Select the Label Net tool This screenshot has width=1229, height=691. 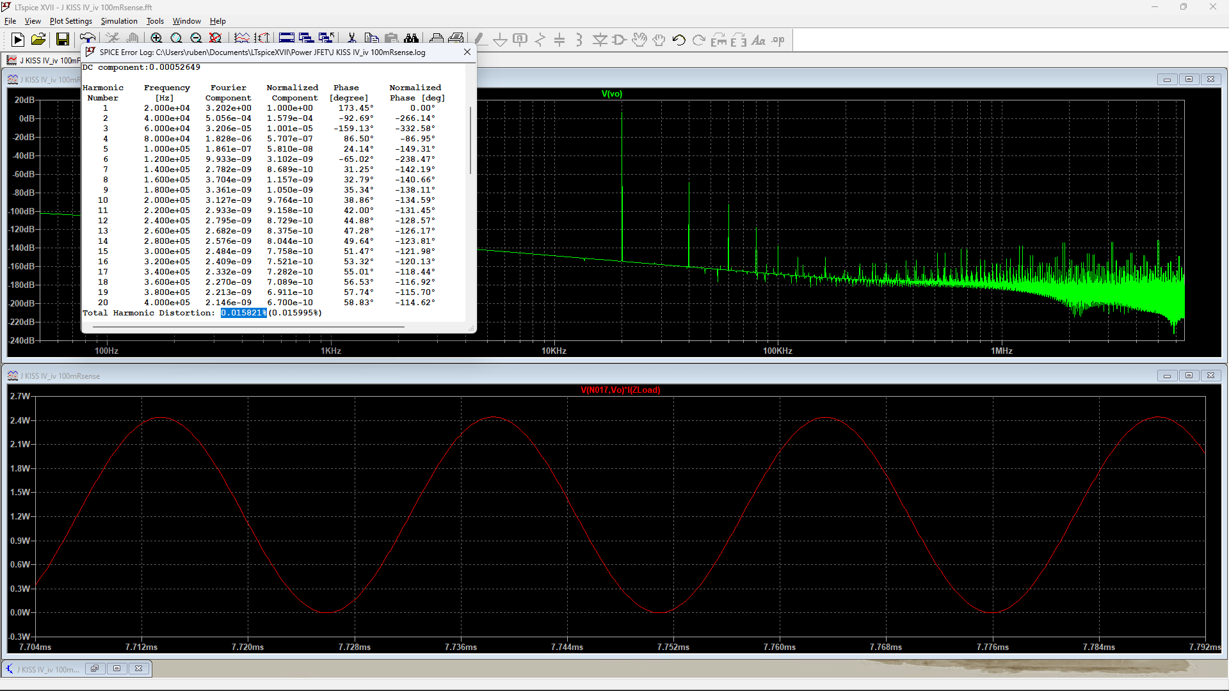click(x=520, y=40)
